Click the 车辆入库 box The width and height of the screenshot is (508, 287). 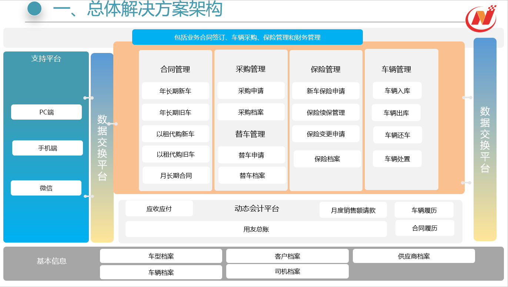pos(397,90)
